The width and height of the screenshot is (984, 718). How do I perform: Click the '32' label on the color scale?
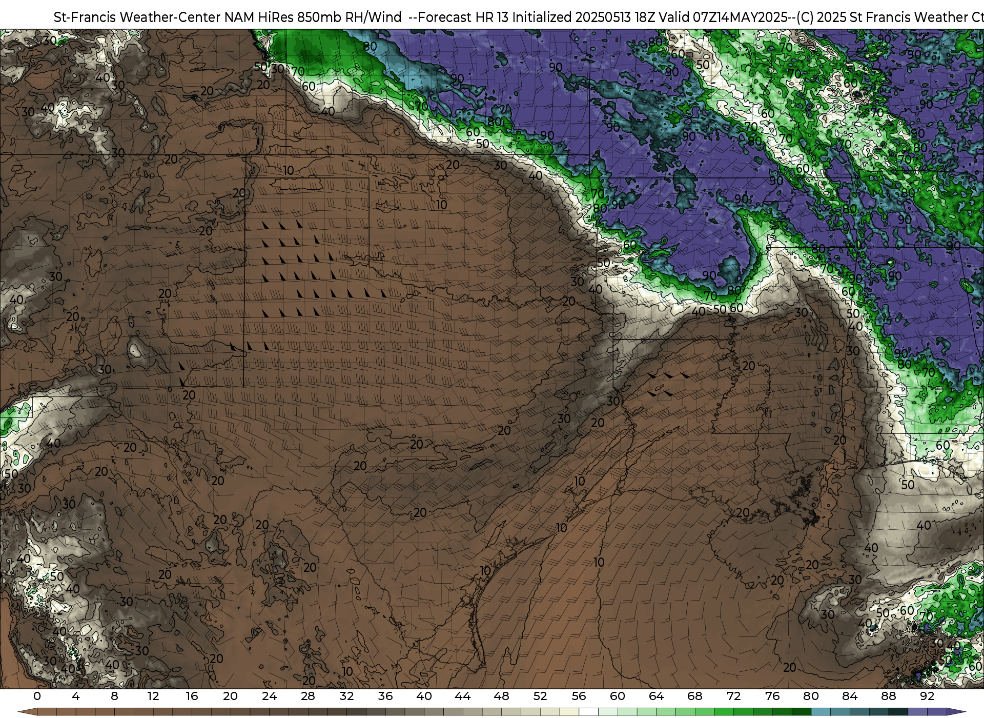(x=346, y=696)
